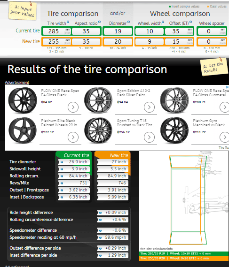Switch current wheel spacer unit to inch
This screenshot has width=229, height=267.
223,33
